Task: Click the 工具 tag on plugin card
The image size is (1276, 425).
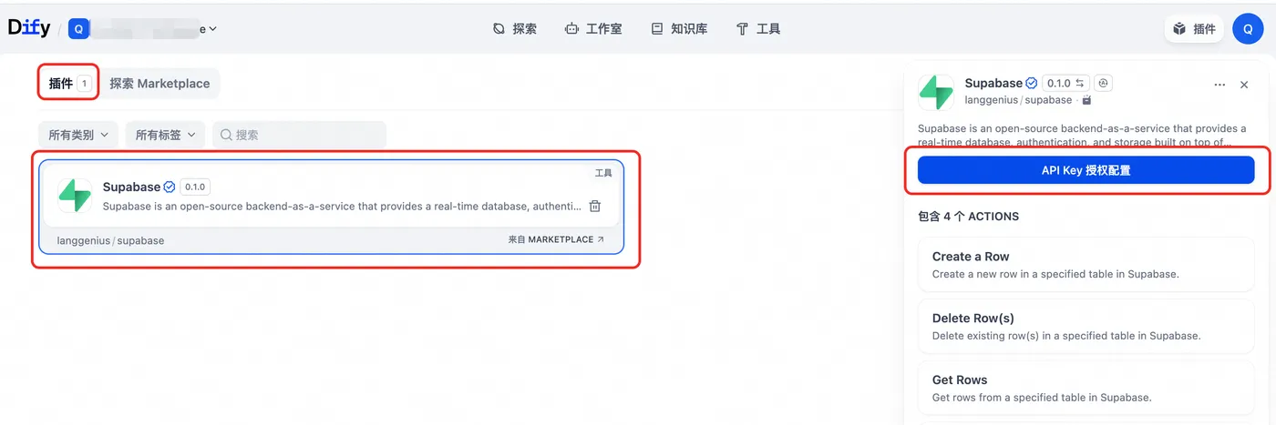Action: pos(603,173)
